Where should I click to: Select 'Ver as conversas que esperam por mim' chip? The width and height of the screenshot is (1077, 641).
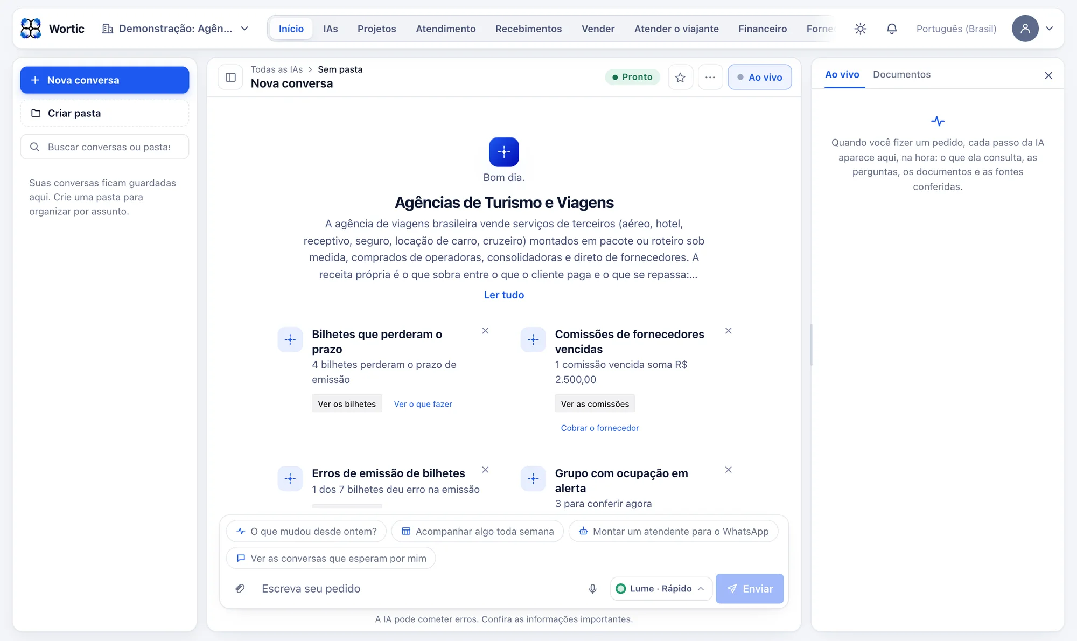[331, 558]
